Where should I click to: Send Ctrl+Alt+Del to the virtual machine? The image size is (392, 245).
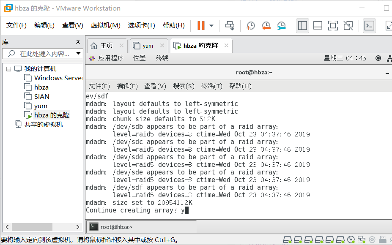coord(230,25)
